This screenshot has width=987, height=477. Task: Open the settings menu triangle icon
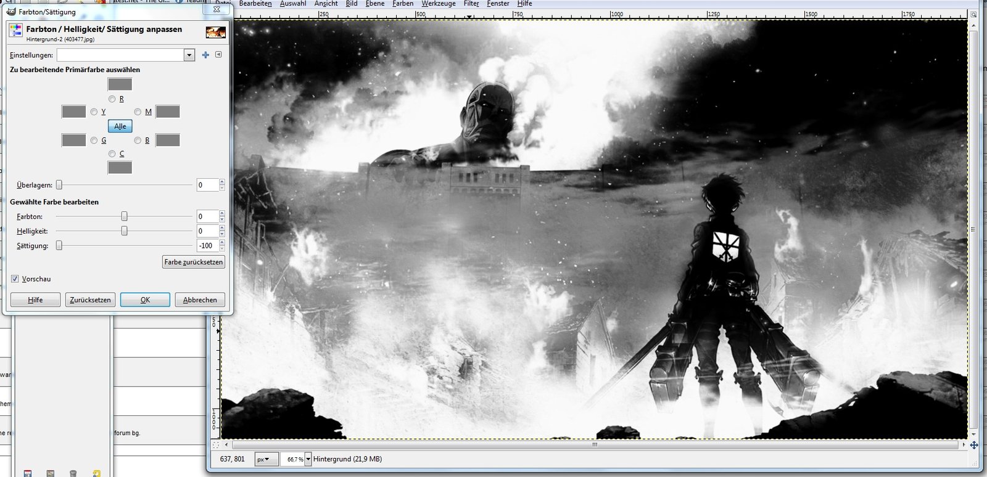point(218,55)
